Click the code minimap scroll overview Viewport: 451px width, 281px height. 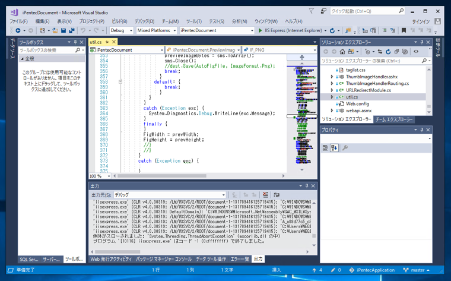tap(302, 115)
